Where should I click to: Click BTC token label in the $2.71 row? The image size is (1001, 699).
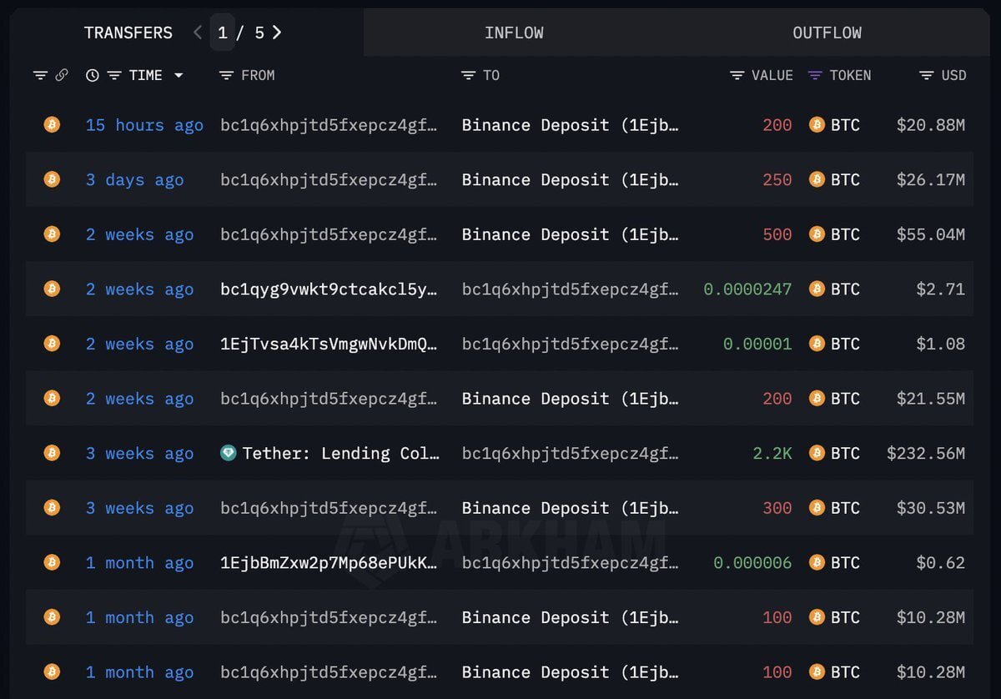point(845,289)
